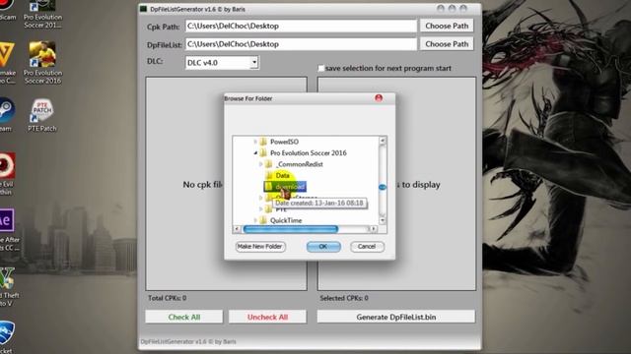Click the Uncheck All button
This screenshot has height=354, width=631.
[x=267, y=317]
